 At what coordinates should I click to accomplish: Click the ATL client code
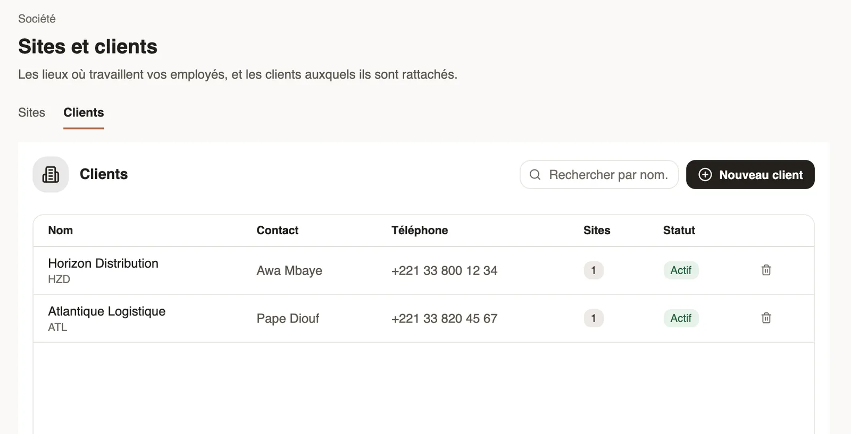click(x=57, y=327)
